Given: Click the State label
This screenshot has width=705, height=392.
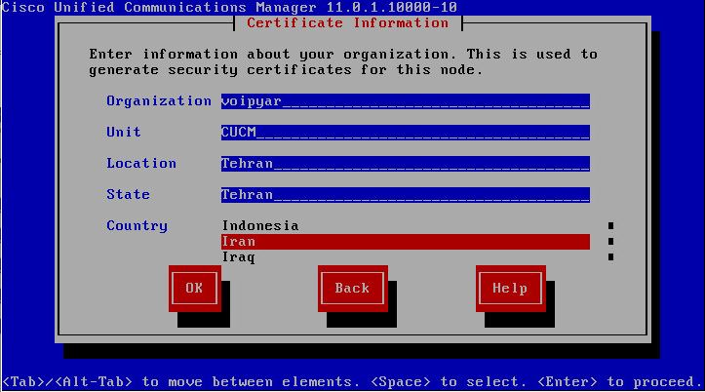Looking at the screenshot, I should click(x=128, y=195).
